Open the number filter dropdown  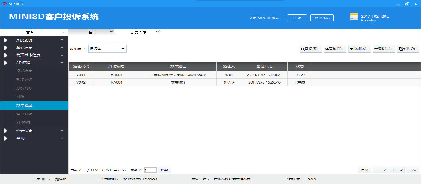point(107,48)
